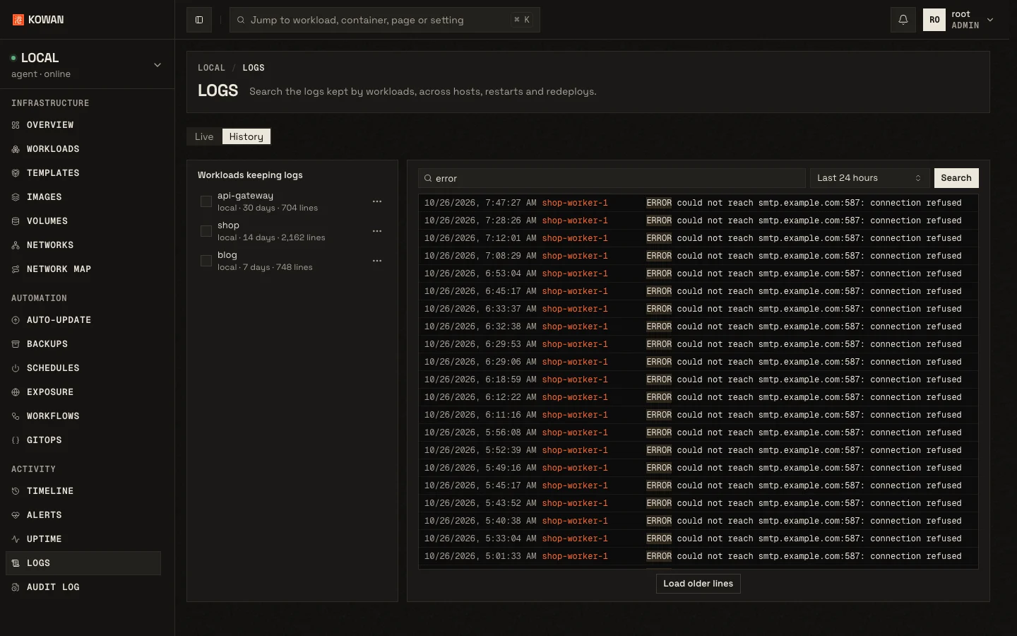Open the Timeline view

pyautogui.click(x=83, y=491)
